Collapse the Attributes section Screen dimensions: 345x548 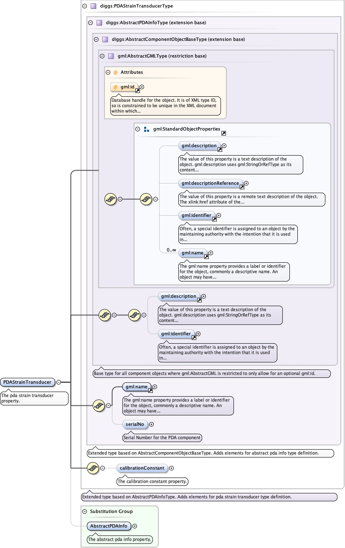pos(108,72)
